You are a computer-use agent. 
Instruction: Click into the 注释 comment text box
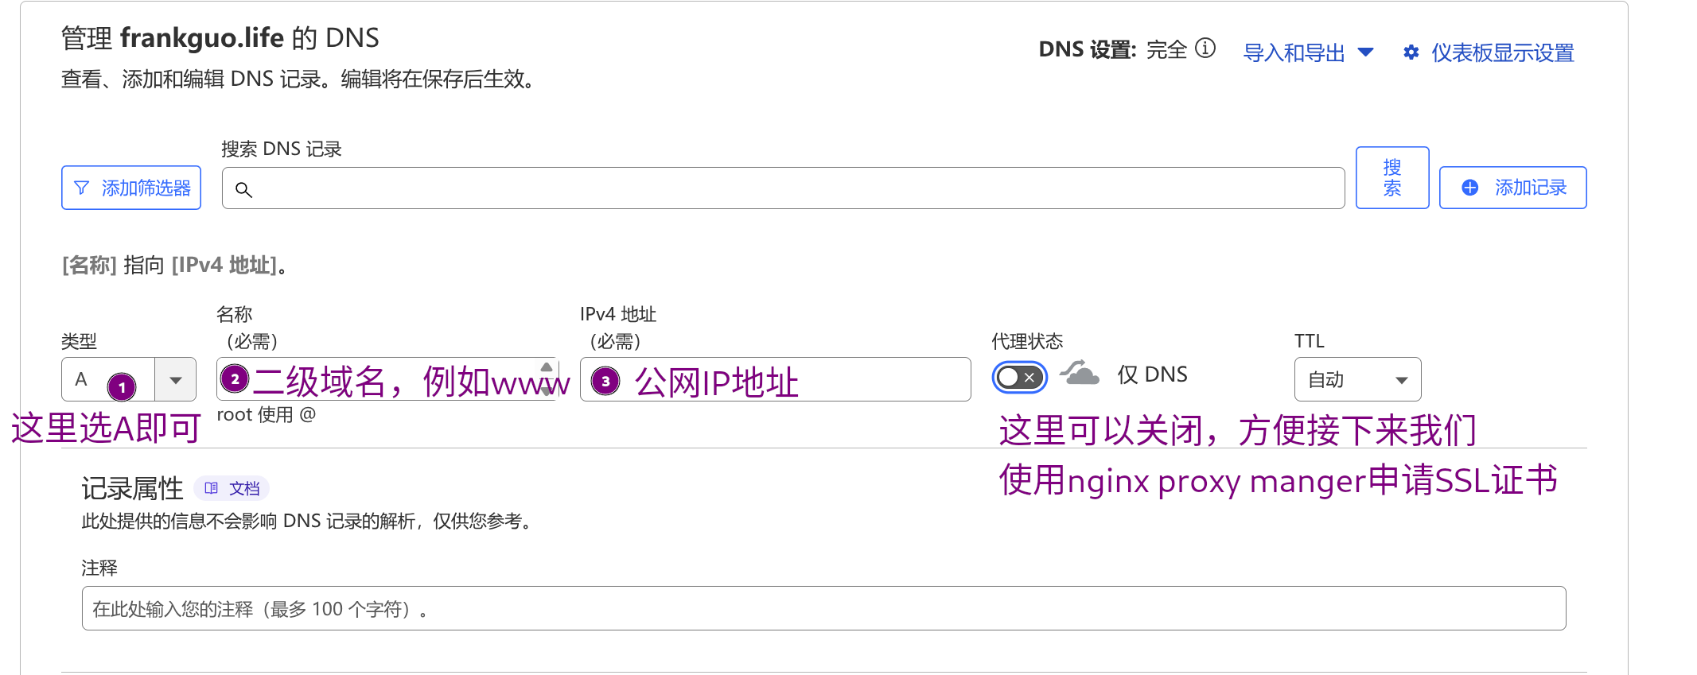(x=823, y=608)
